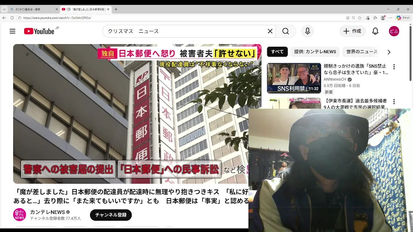Viewport: 413px width, 232px height.
Task: Open options for the 規制きっかけの遺族 video
Action: pos(394,67)
